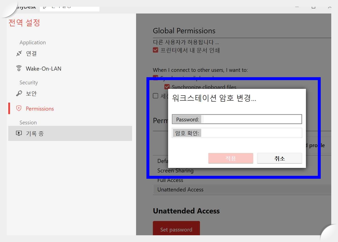The image size is (338, 242).
Task: Open 보안 settings via the key icon
Action: [19, 93]
